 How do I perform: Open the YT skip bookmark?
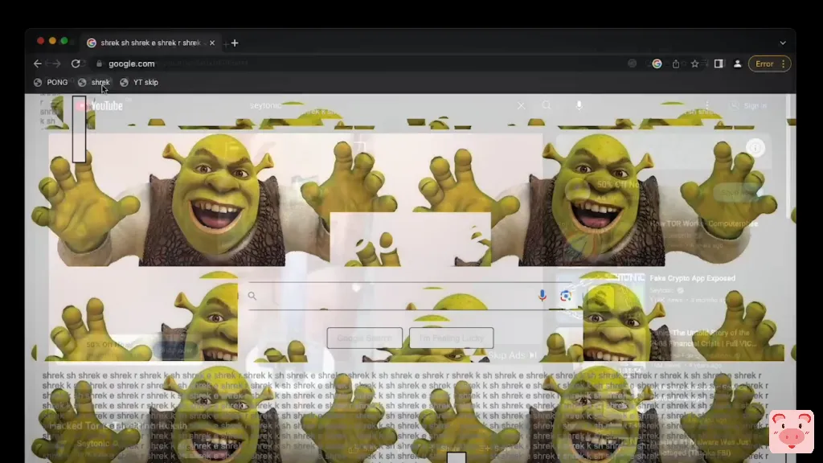(x=139, y=83)
